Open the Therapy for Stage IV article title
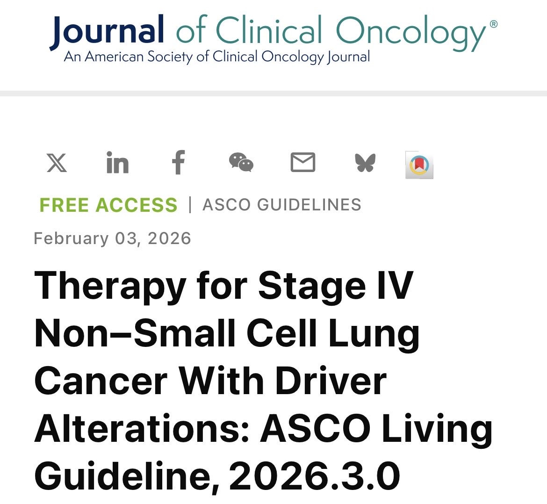The width and height of the screenshot is (547, 504). [263, 381]
